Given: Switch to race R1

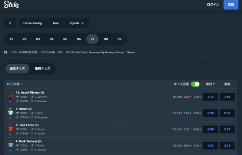Looking at the screenshot, I should (x=11, y=39).
